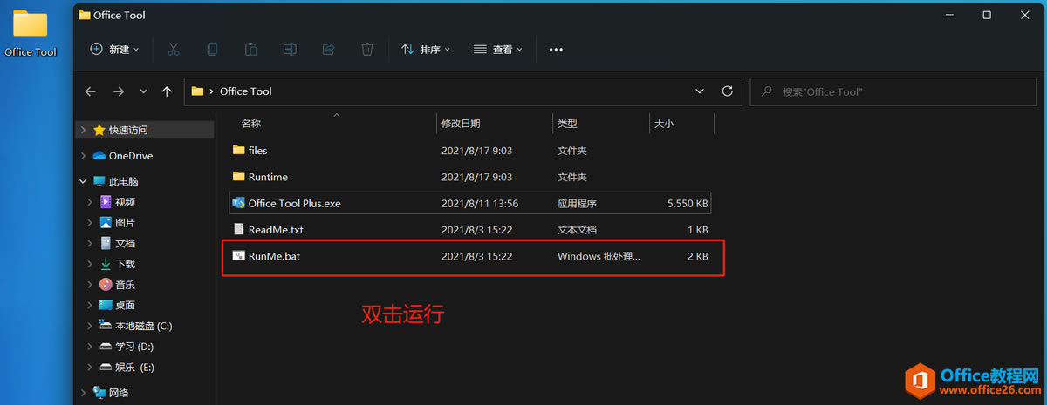Open recent locations chevron dropdown
The width and height of the screenshot is (1047, 405).
click(143, 91)
